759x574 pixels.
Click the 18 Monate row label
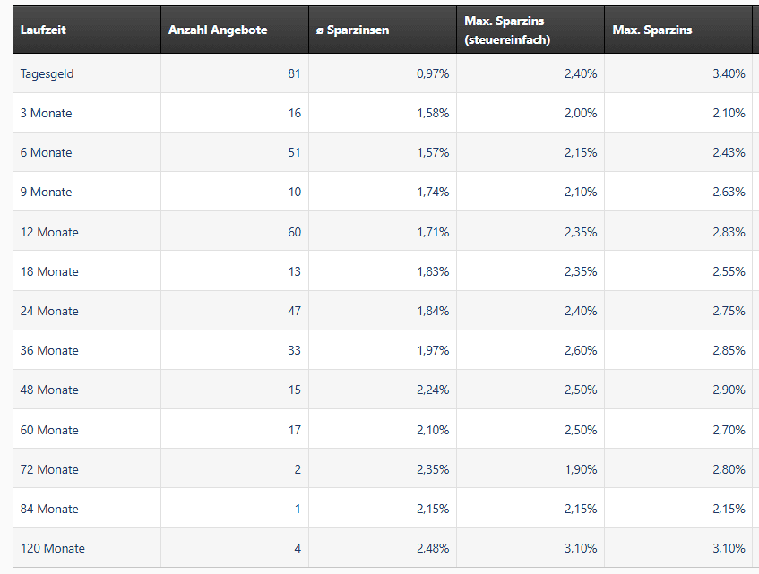click(x=49, y=271)
